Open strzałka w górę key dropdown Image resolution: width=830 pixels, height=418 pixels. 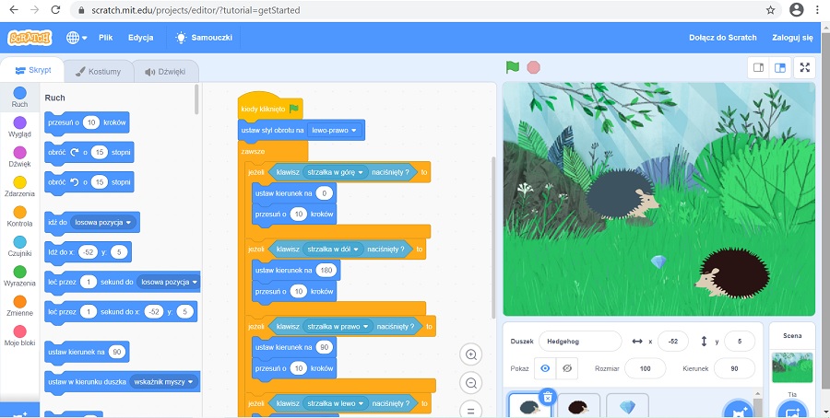point(335,172)
